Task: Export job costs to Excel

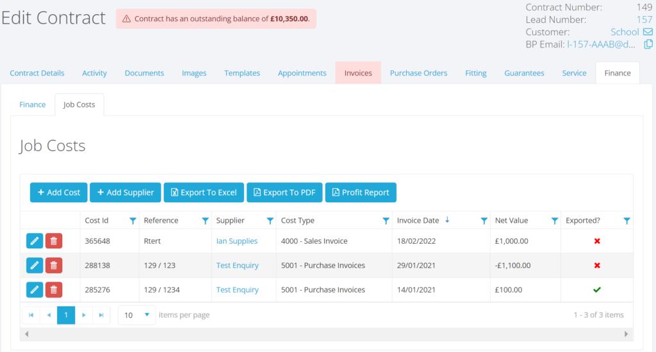Action: tap(204, 193)
